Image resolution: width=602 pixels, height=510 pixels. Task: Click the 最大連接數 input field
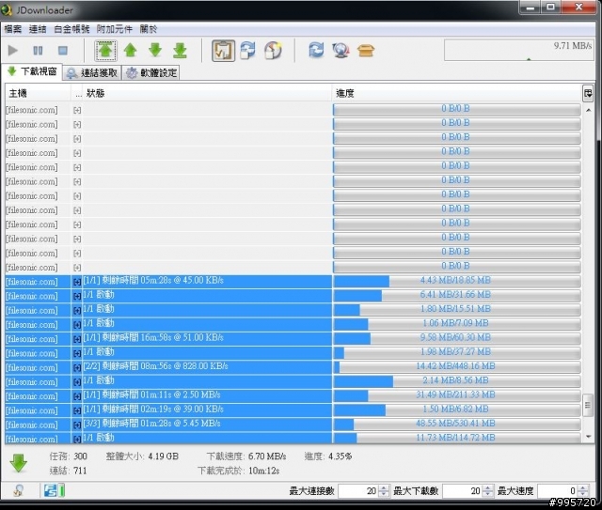click(x=358, y=491)
